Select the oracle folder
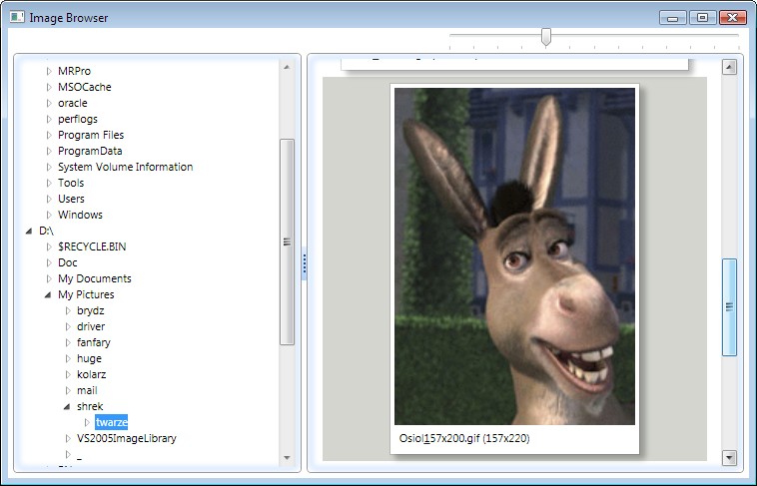The image size is (757, 486). coord(73,103)
